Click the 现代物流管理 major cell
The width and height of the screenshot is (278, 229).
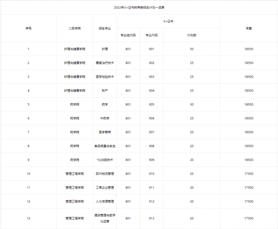tap(105, 174)
